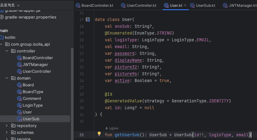
Task: Click the controller package folder icon
Action: tap(13, 51)
